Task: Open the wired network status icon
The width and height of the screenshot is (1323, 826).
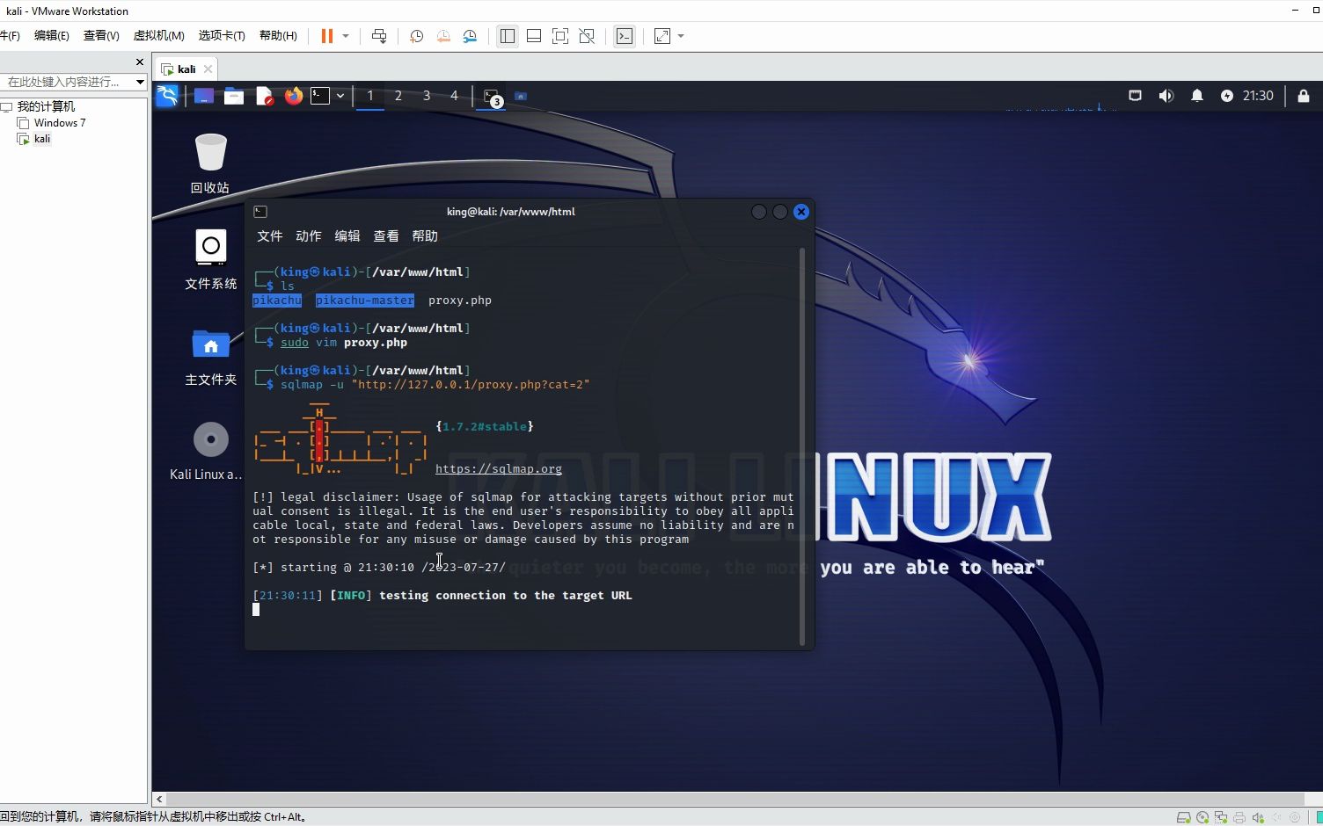Action: click(1136, 96)
